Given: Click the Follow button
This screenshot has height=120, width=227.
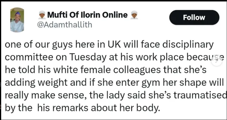Looking at the screenshot, I should pos(194,17).
